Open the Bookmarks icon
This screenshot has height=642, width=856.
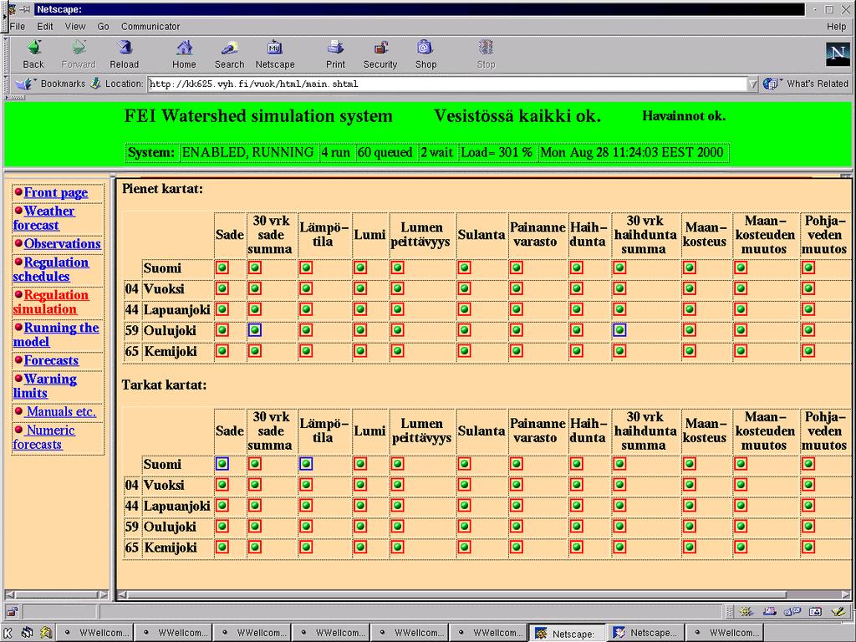coord(24,84)
